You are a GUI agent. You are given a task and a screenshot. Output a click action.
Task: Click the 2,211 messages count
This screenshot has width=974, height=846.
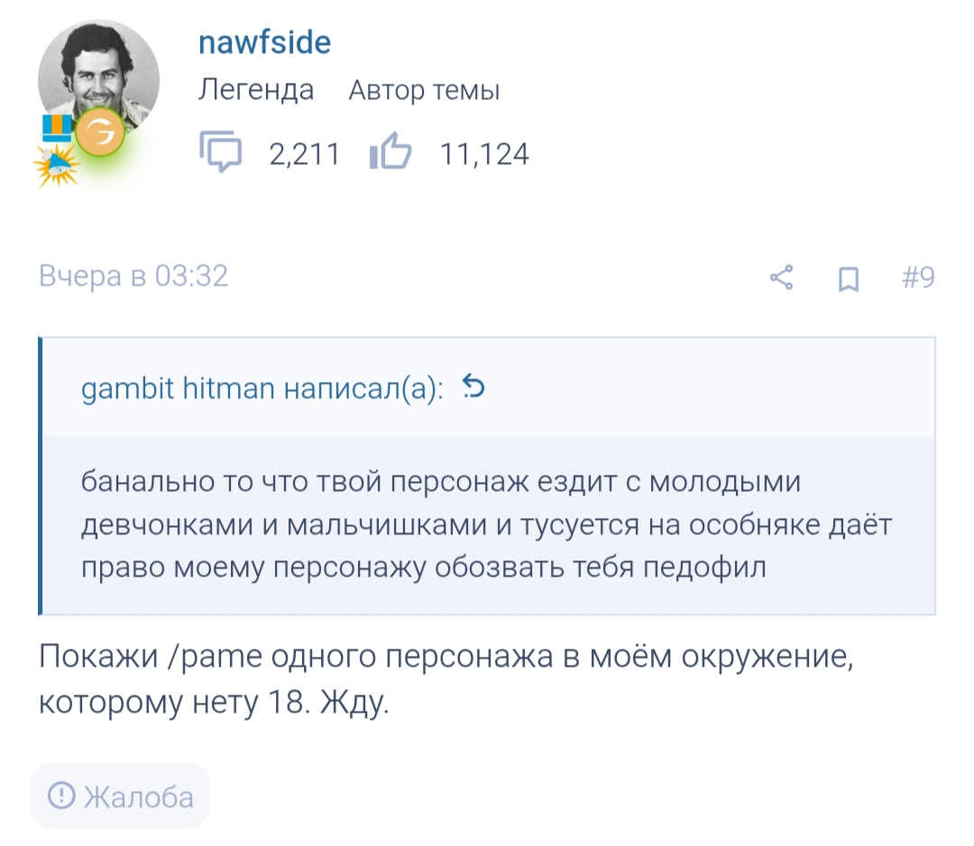coord(305,155)
